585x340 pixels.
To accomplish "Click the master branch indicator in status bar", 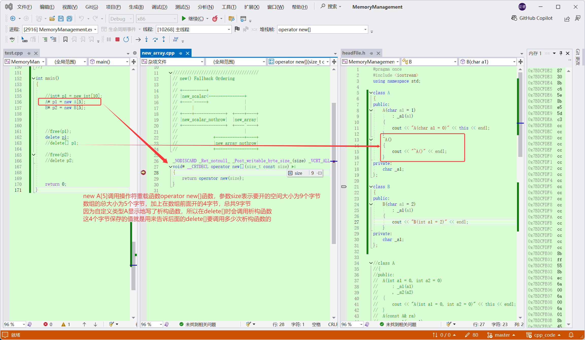I will click(502, 335).
